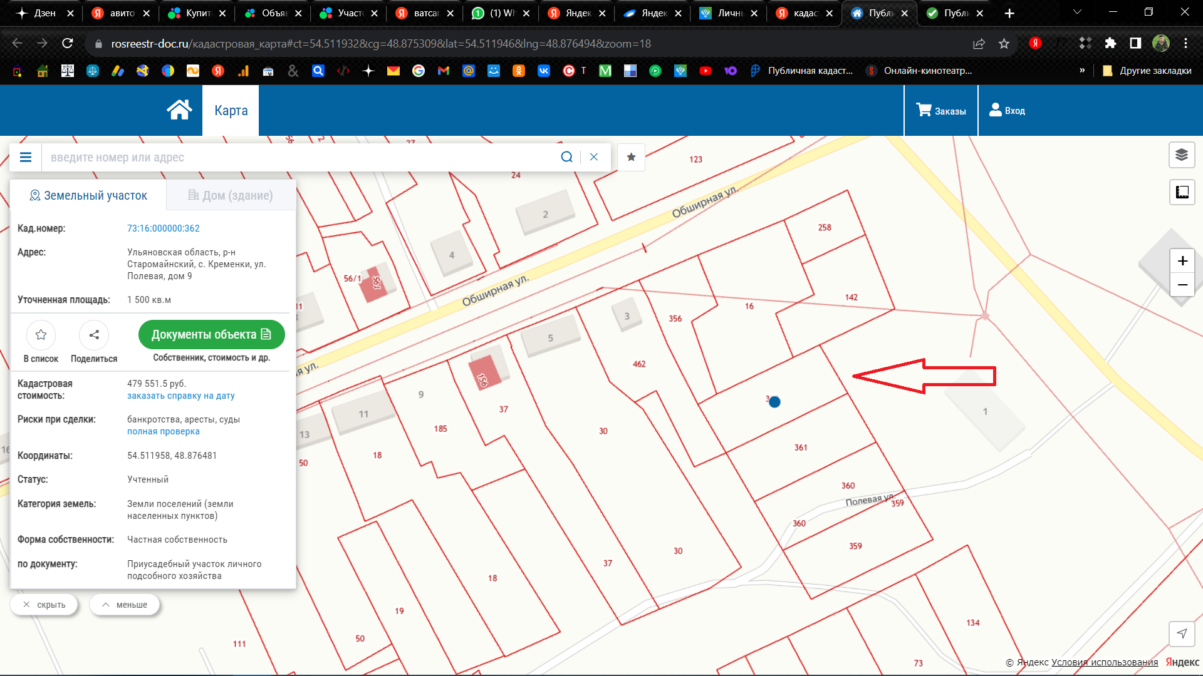Switch to the Дом (здание) tab
1203x676 pixels.
tap(231, 195)
